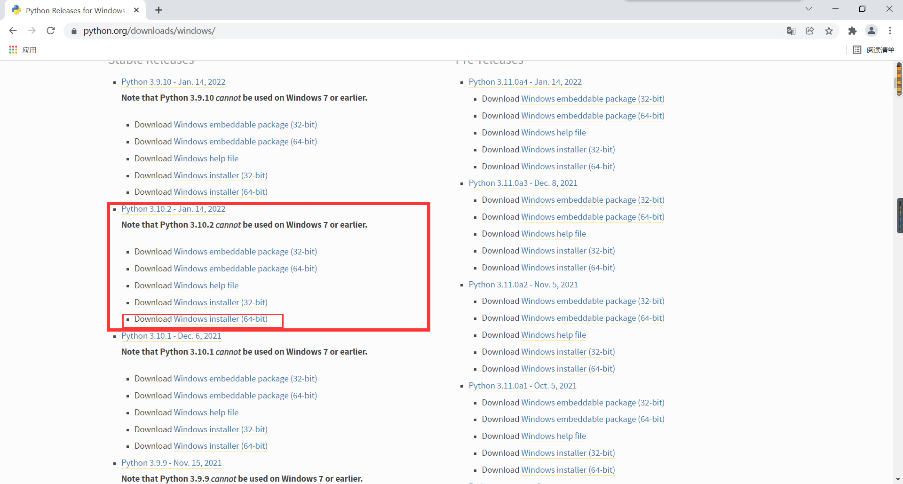Download 3.9.10 Windows embeddable package (32-bit)

tap(246, 125)
